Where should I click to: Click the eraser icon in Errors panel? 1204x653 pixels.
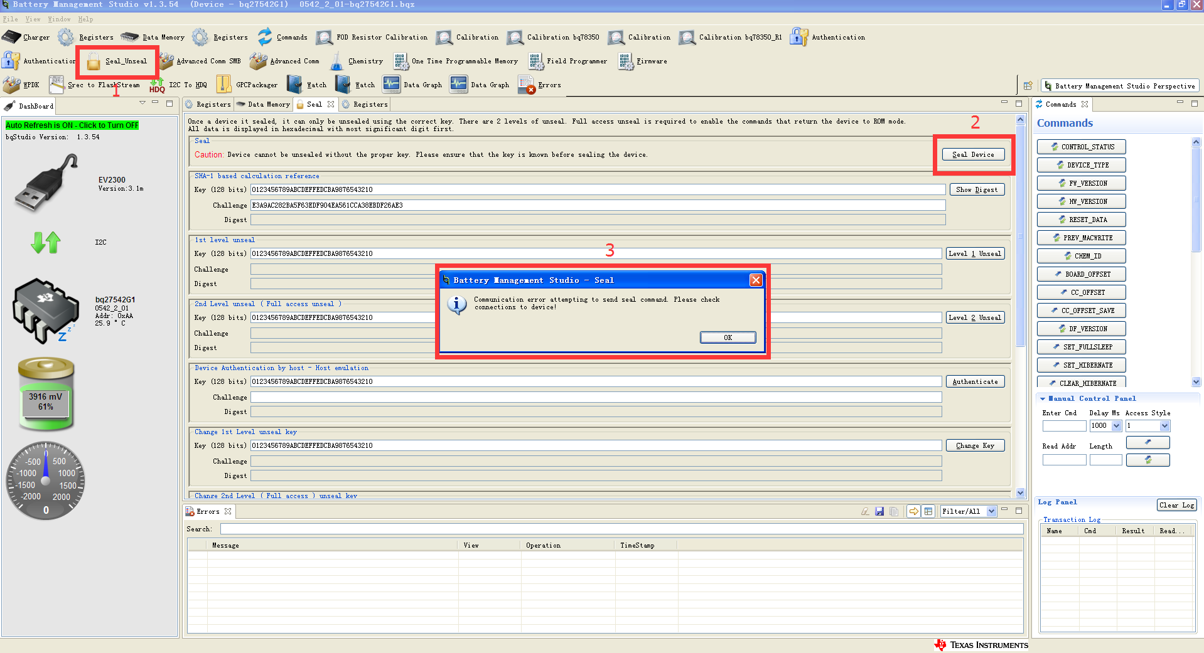(x=865, y=511)
